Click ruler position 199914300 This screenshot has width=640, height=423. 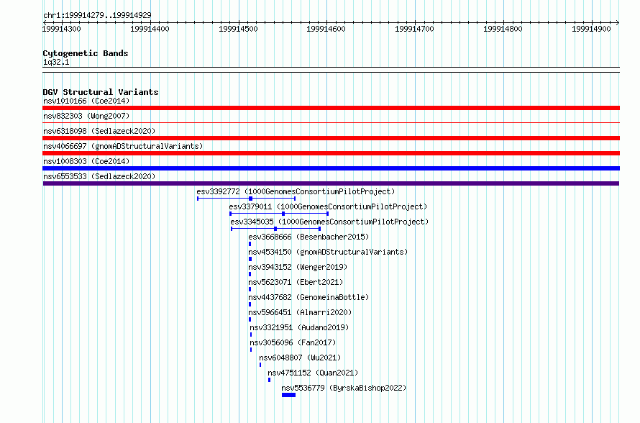[62, 29]
